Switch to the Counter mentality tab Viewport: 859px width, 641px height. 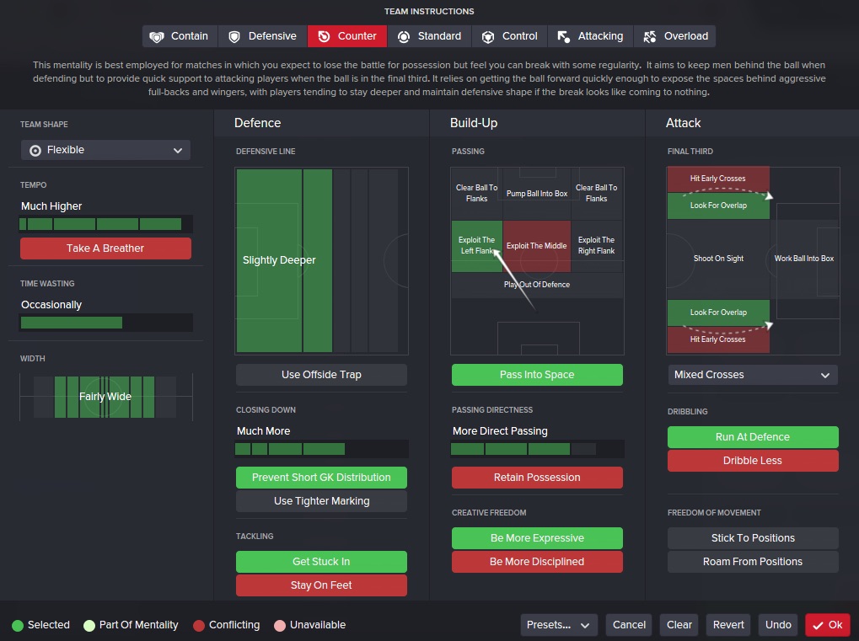click(347, 36)
